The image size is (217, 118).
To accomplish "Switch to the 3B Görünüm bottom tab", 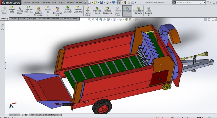I will pos(36,115).
